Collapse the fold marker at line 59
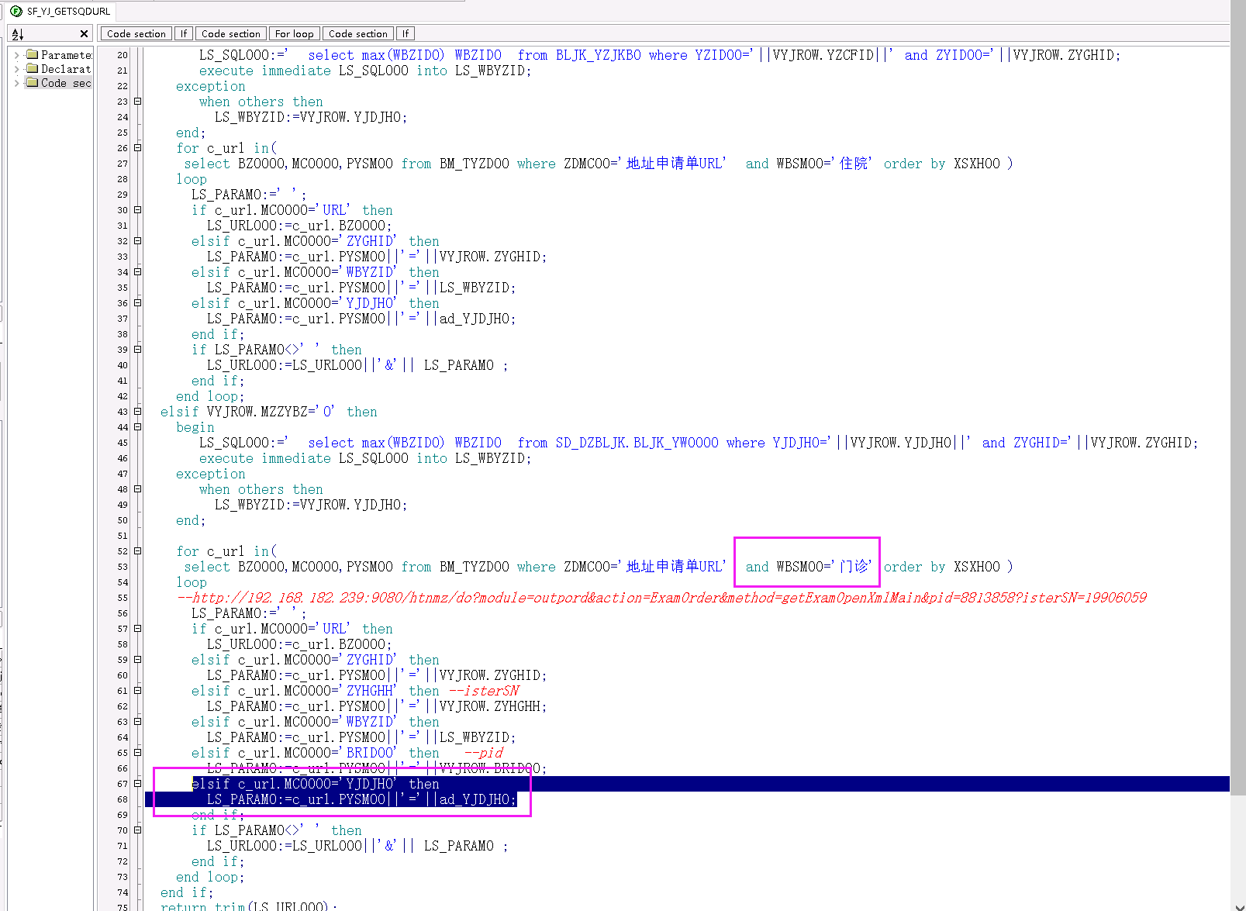This screenshot has height=911, width=1246. click(x=137, y=660)
